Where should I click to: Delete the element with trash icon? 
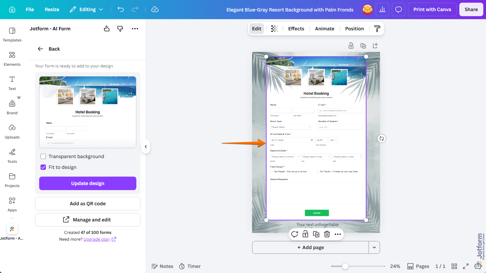point(327,234)
